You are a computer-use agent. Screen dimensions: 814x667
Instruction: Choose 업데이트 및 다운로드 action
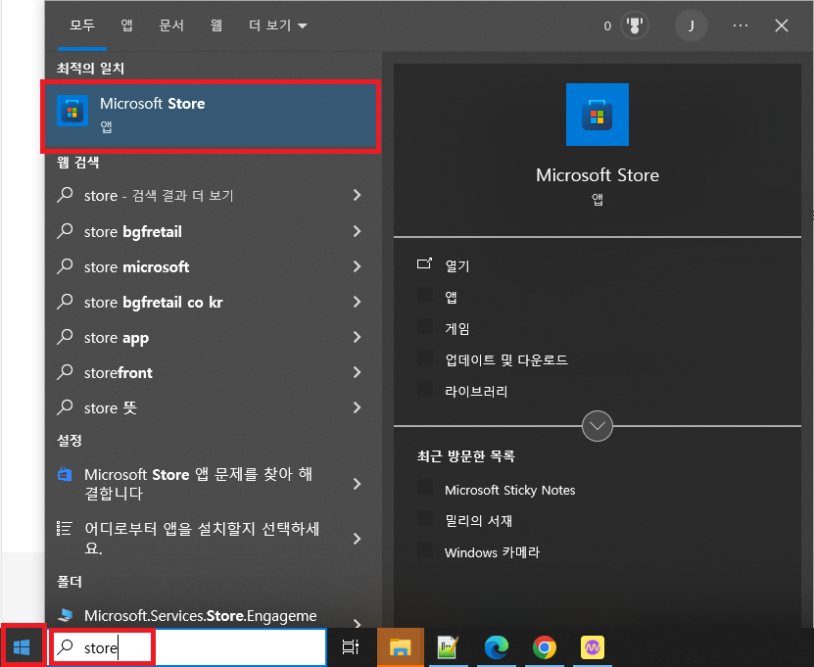[506, 359]
